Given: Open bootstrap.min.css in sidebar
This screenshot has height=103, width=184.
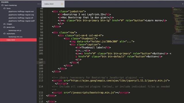Looking at the screenshot, I should click(15, 37).
